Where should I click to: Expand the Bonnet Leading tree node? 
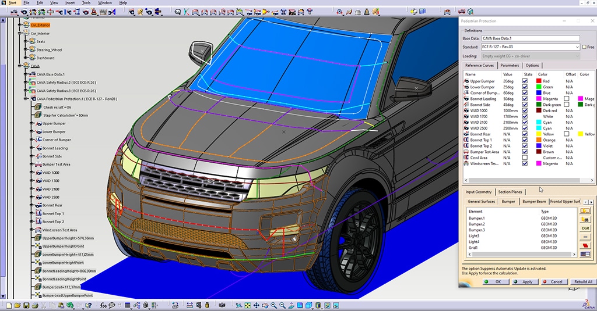coord(31,148)
